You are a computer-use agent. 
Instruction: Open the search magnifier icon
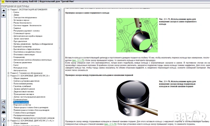click(x=4, y=107)
